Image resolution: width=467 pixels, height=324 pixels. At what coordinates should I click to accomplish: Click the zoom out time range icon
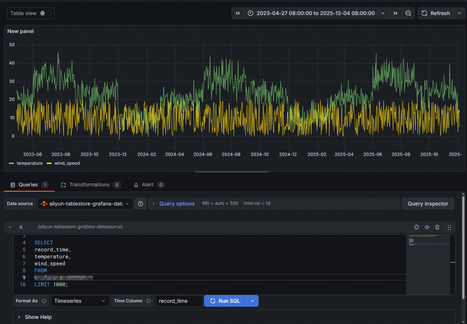click(x=408, y=13)
